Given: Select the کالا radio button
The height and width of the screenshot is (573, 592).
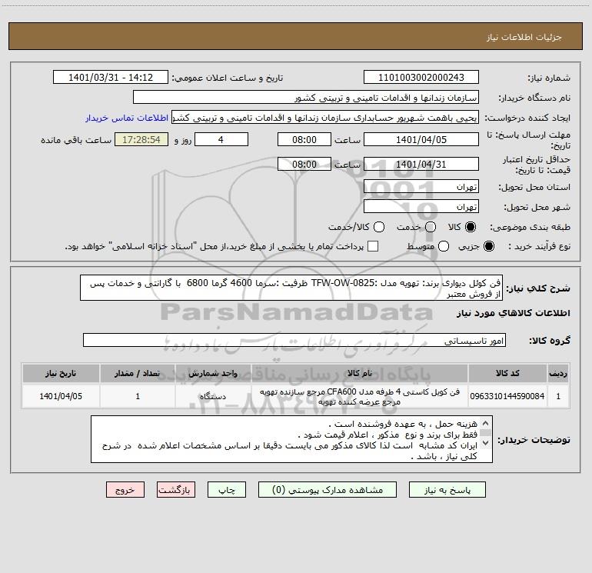Looking at the screenshot, I should pyautogui.click(x=471, y=227).
